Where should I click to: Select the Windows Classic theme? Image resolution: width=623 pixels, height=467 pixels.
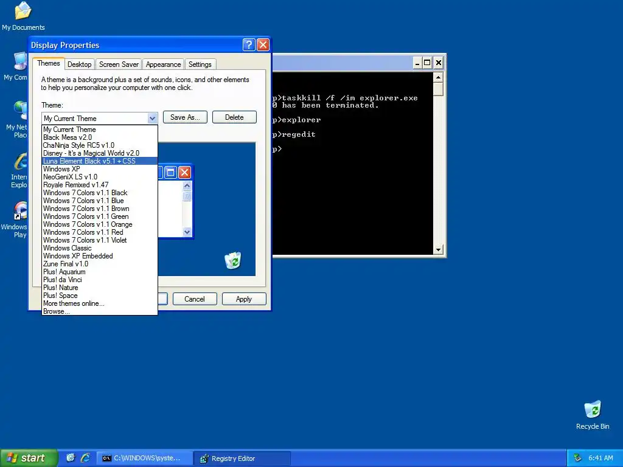point(100,248)
